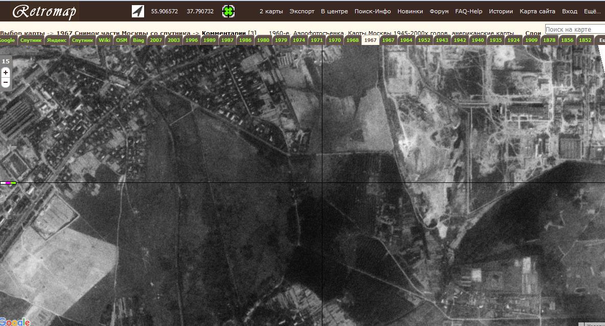
Task: Select the OSM map tab
Action: pyautogui.click(x=122, y=40)
